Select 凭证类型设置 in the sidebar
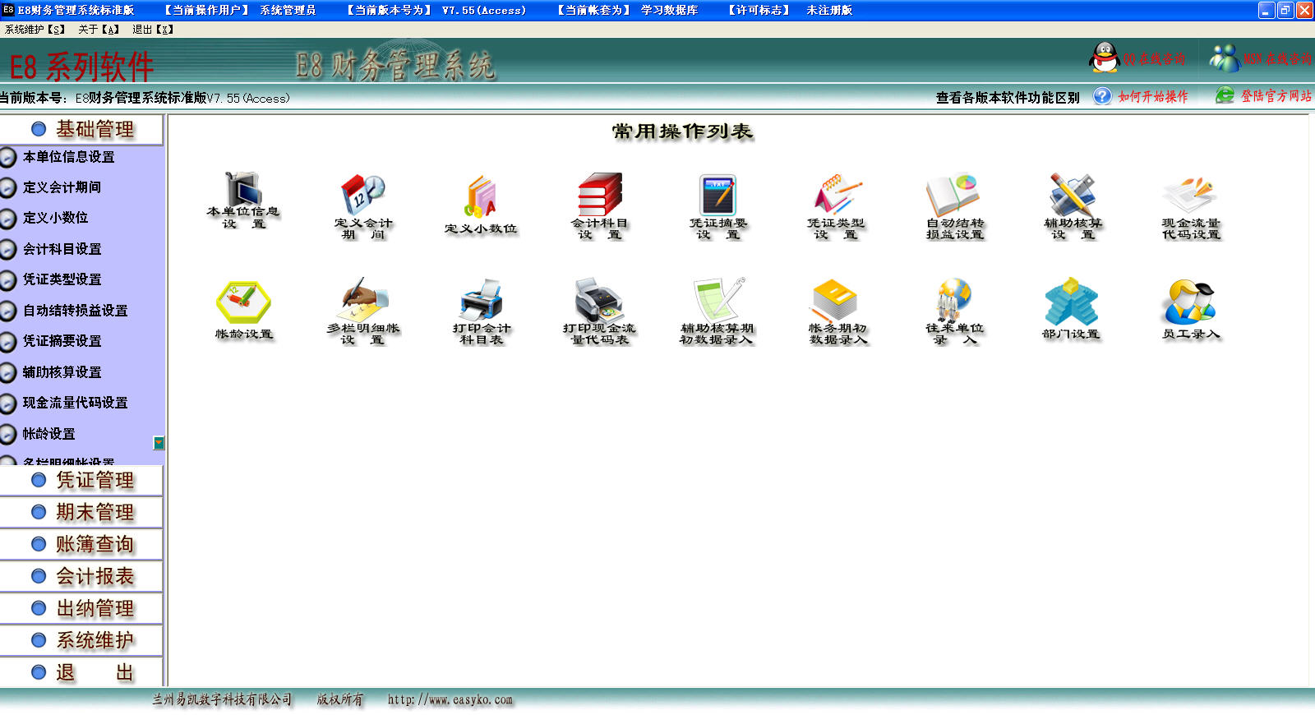 click(x=62, y=279)
